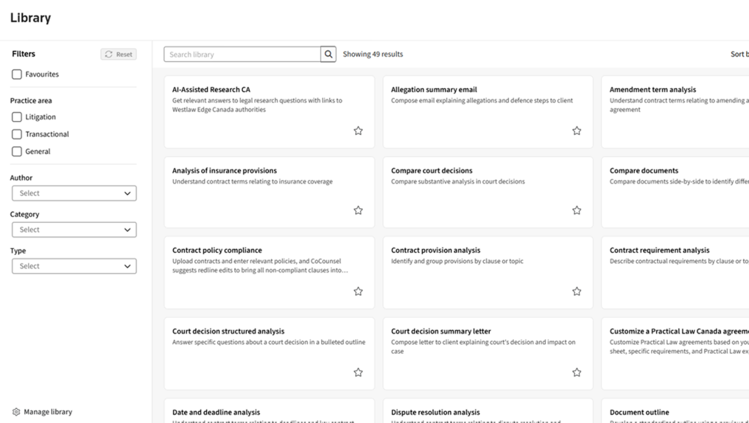Screen dimensions: 749x423
Task: Star the Allegation summary email card
Action: 576,131
